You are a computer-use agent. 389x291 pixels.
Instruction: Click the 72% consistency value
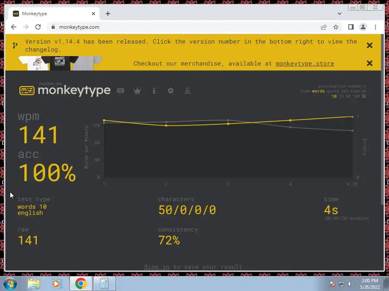coord(169,240)
